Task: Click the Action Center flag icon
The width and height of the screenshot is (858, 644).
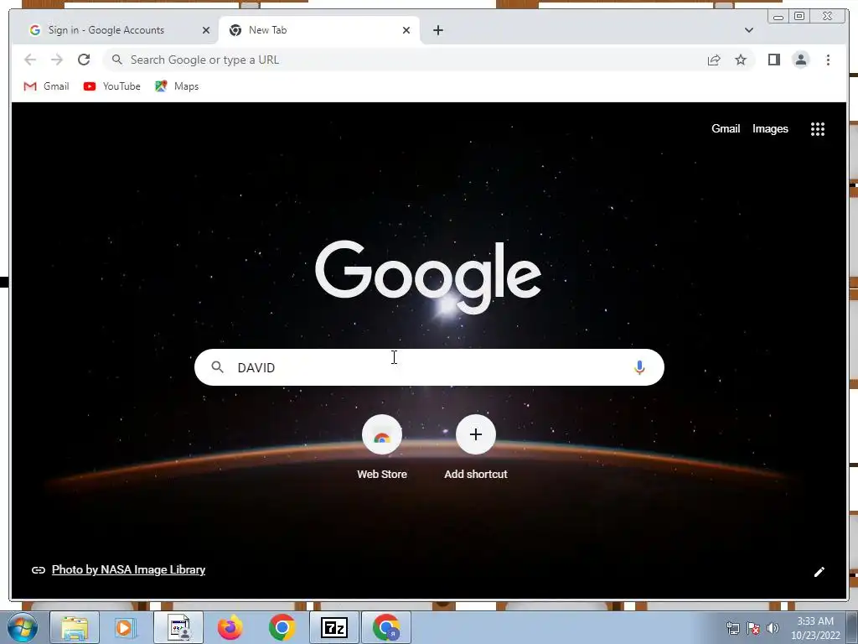Action: (753, 628)
